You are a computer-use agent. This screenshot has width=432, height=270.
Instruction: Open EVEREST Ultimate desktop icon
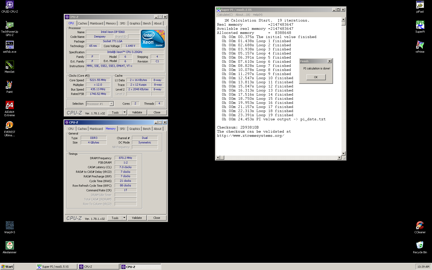point(10,129)
